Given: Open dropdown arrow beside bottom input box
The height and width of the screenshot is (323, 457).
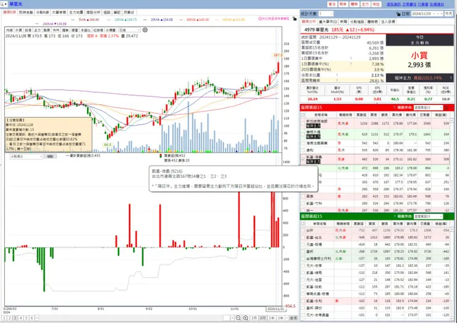Looking at the screenshot, I should (232, 318).
